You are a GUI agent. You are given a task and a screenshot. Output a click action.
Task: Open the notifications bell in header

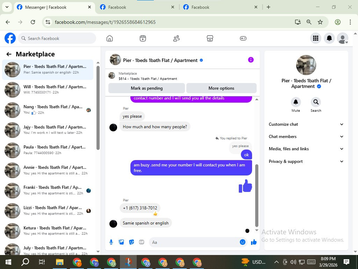point(329,38)
